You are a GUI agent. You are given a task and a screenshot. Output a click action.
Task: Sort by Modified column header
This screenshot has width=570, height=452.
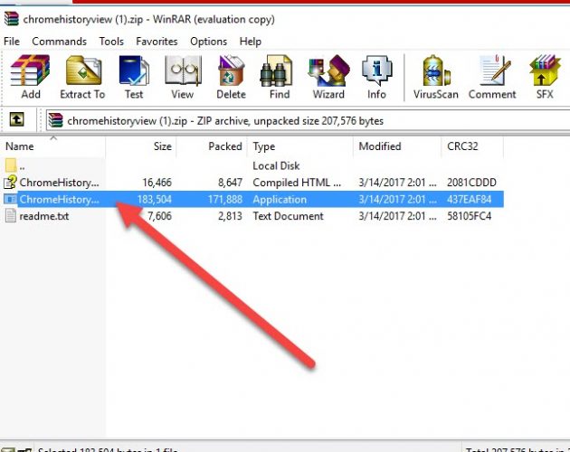coord(397,146)
